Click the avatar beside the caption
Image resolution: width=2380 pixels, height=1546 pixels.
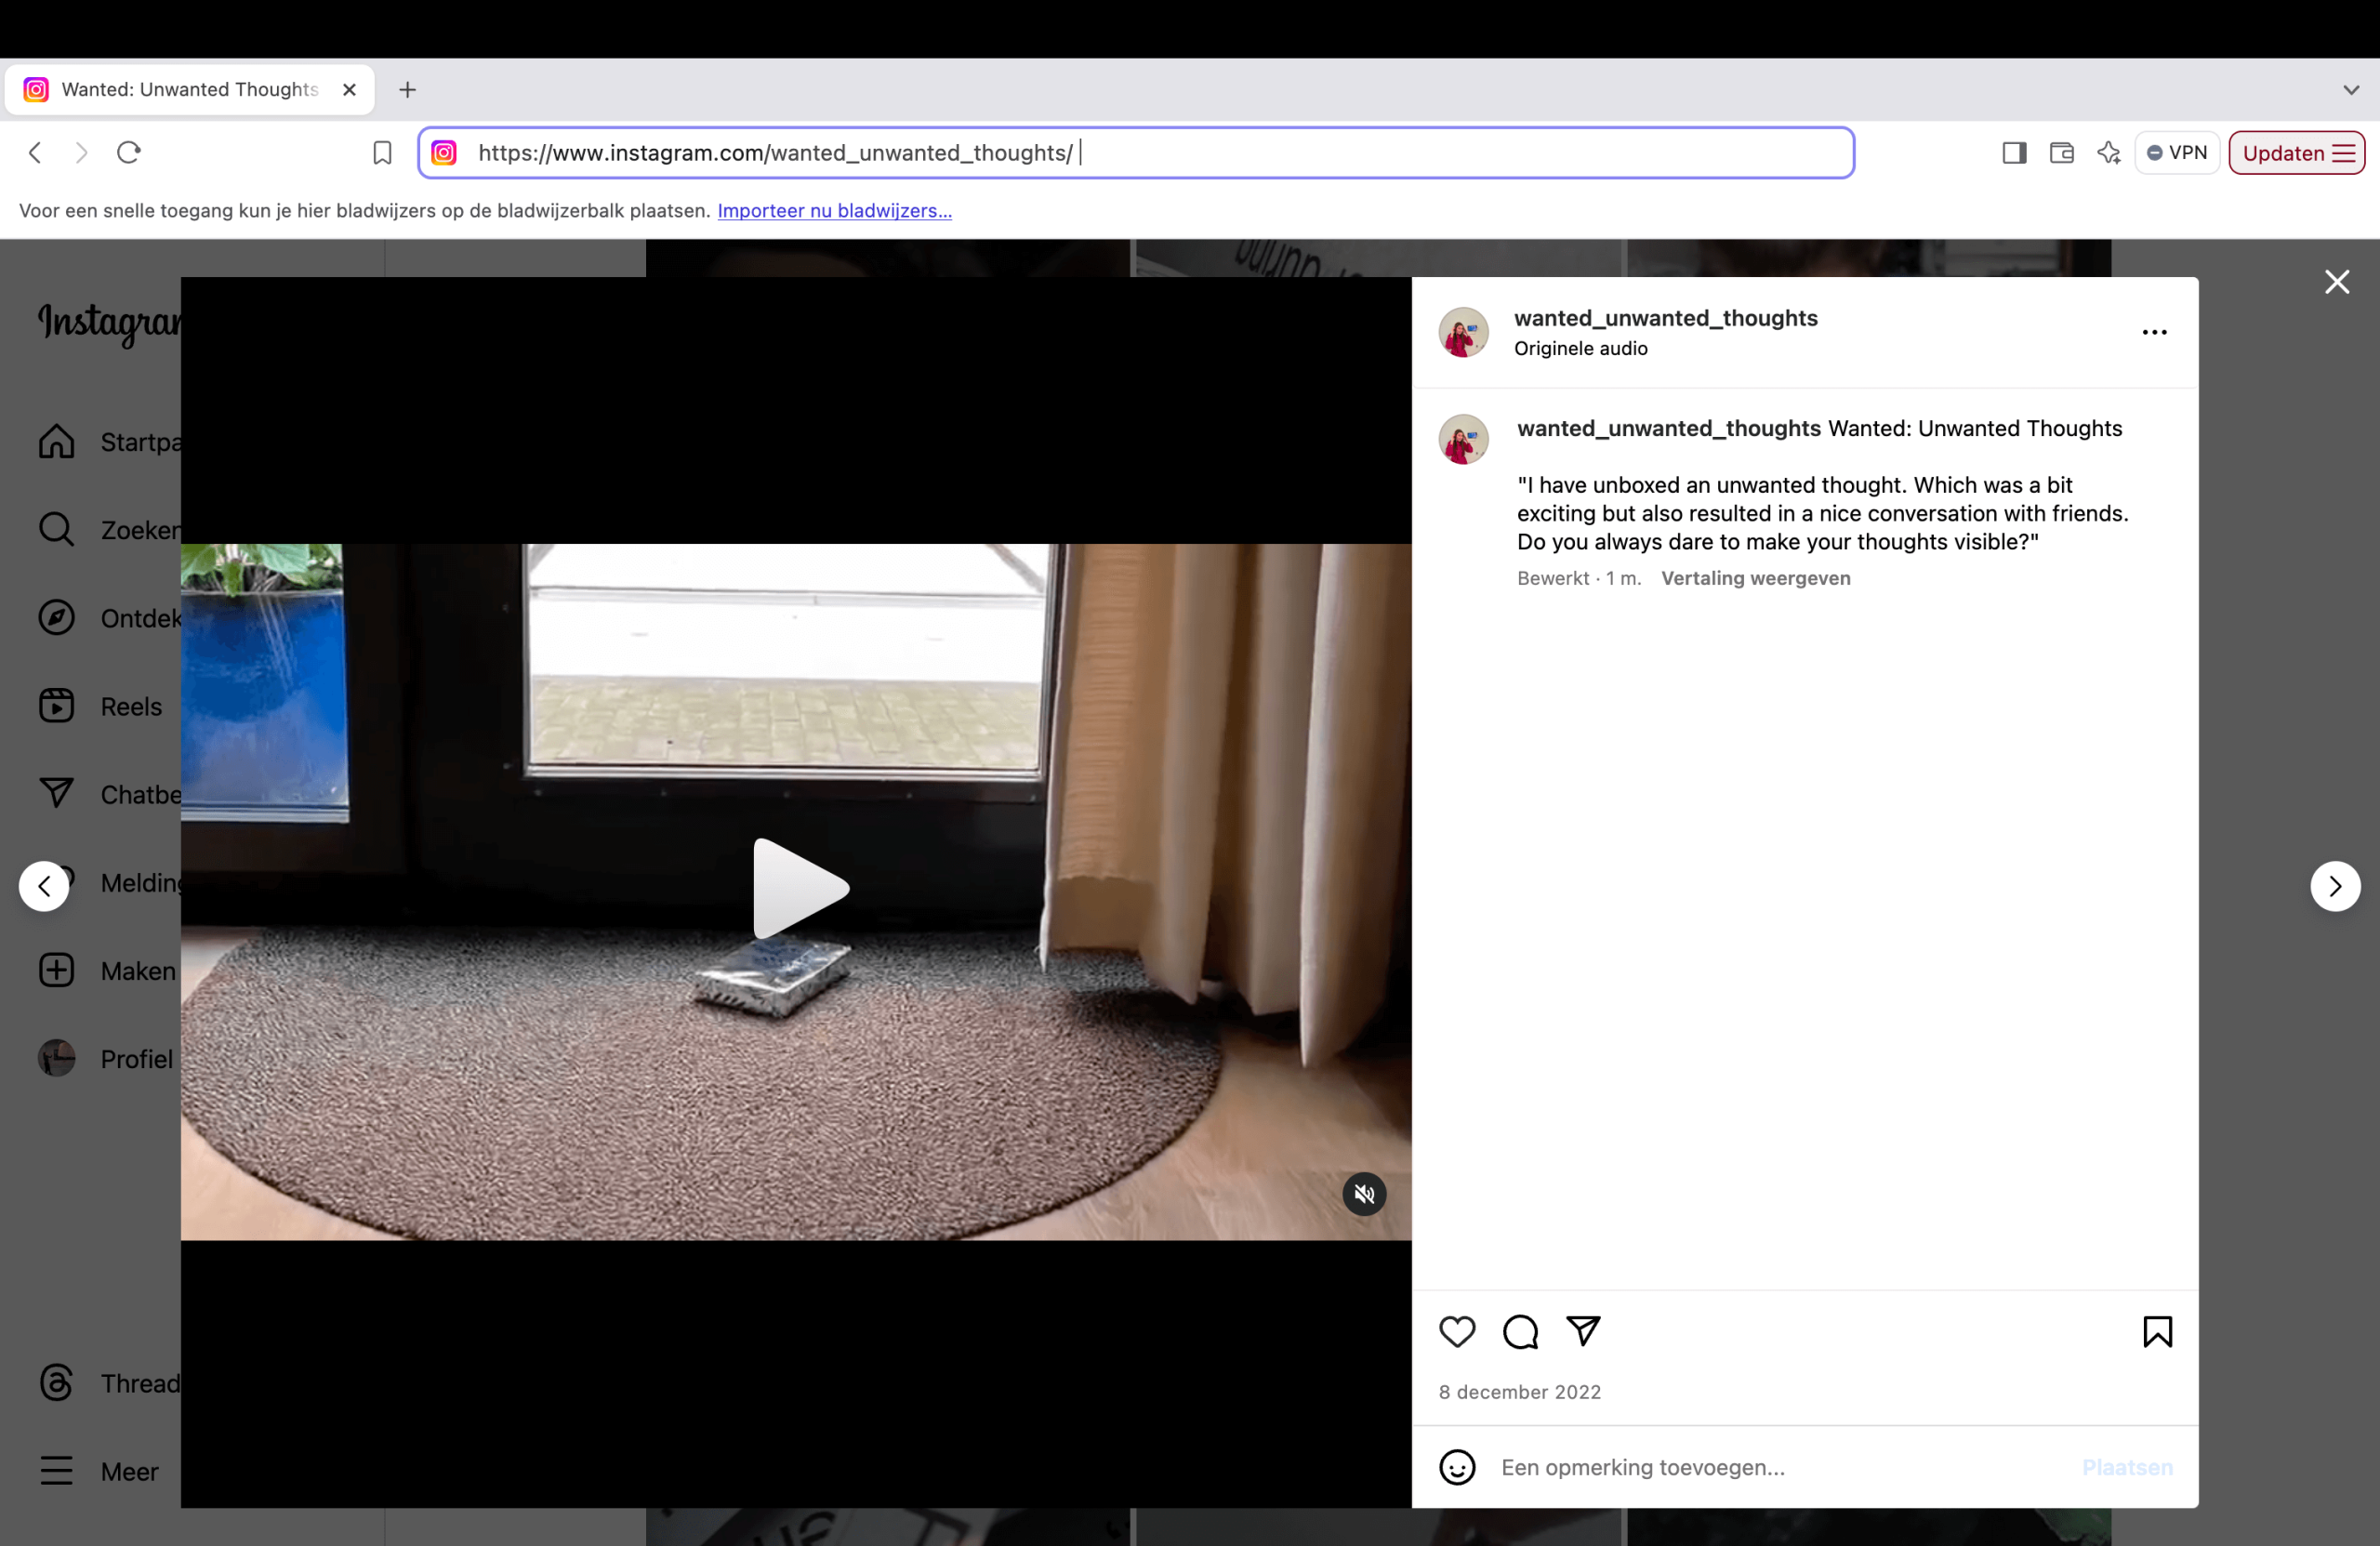(1463, 440)
